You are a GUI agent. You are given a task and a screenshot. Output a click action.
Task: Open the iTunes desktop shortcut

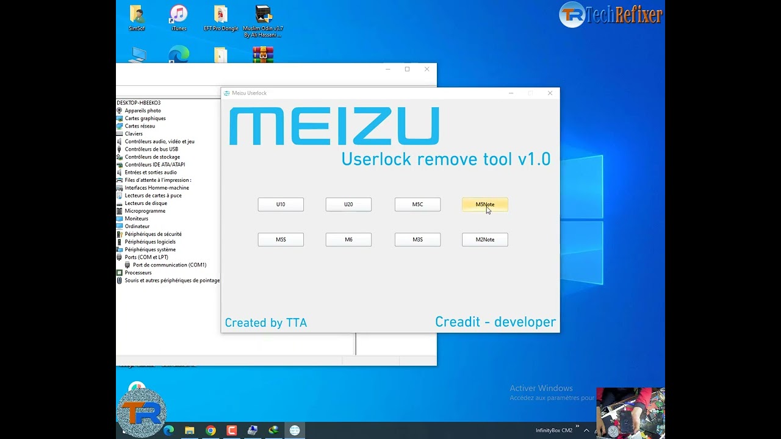[x=179, y=18]
